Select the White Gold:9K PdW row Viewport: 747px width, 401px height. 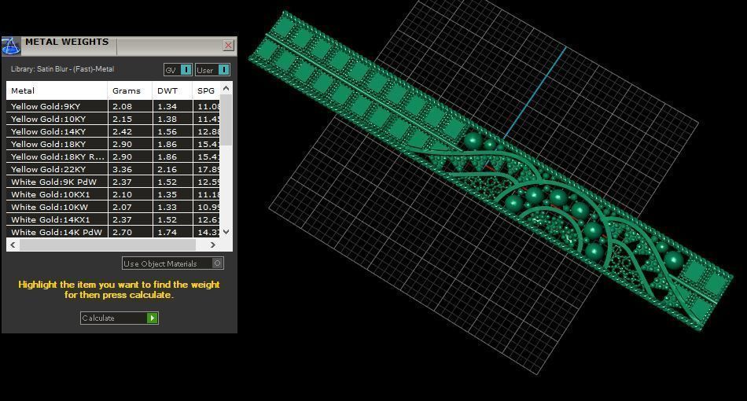[x=113, y=182]
